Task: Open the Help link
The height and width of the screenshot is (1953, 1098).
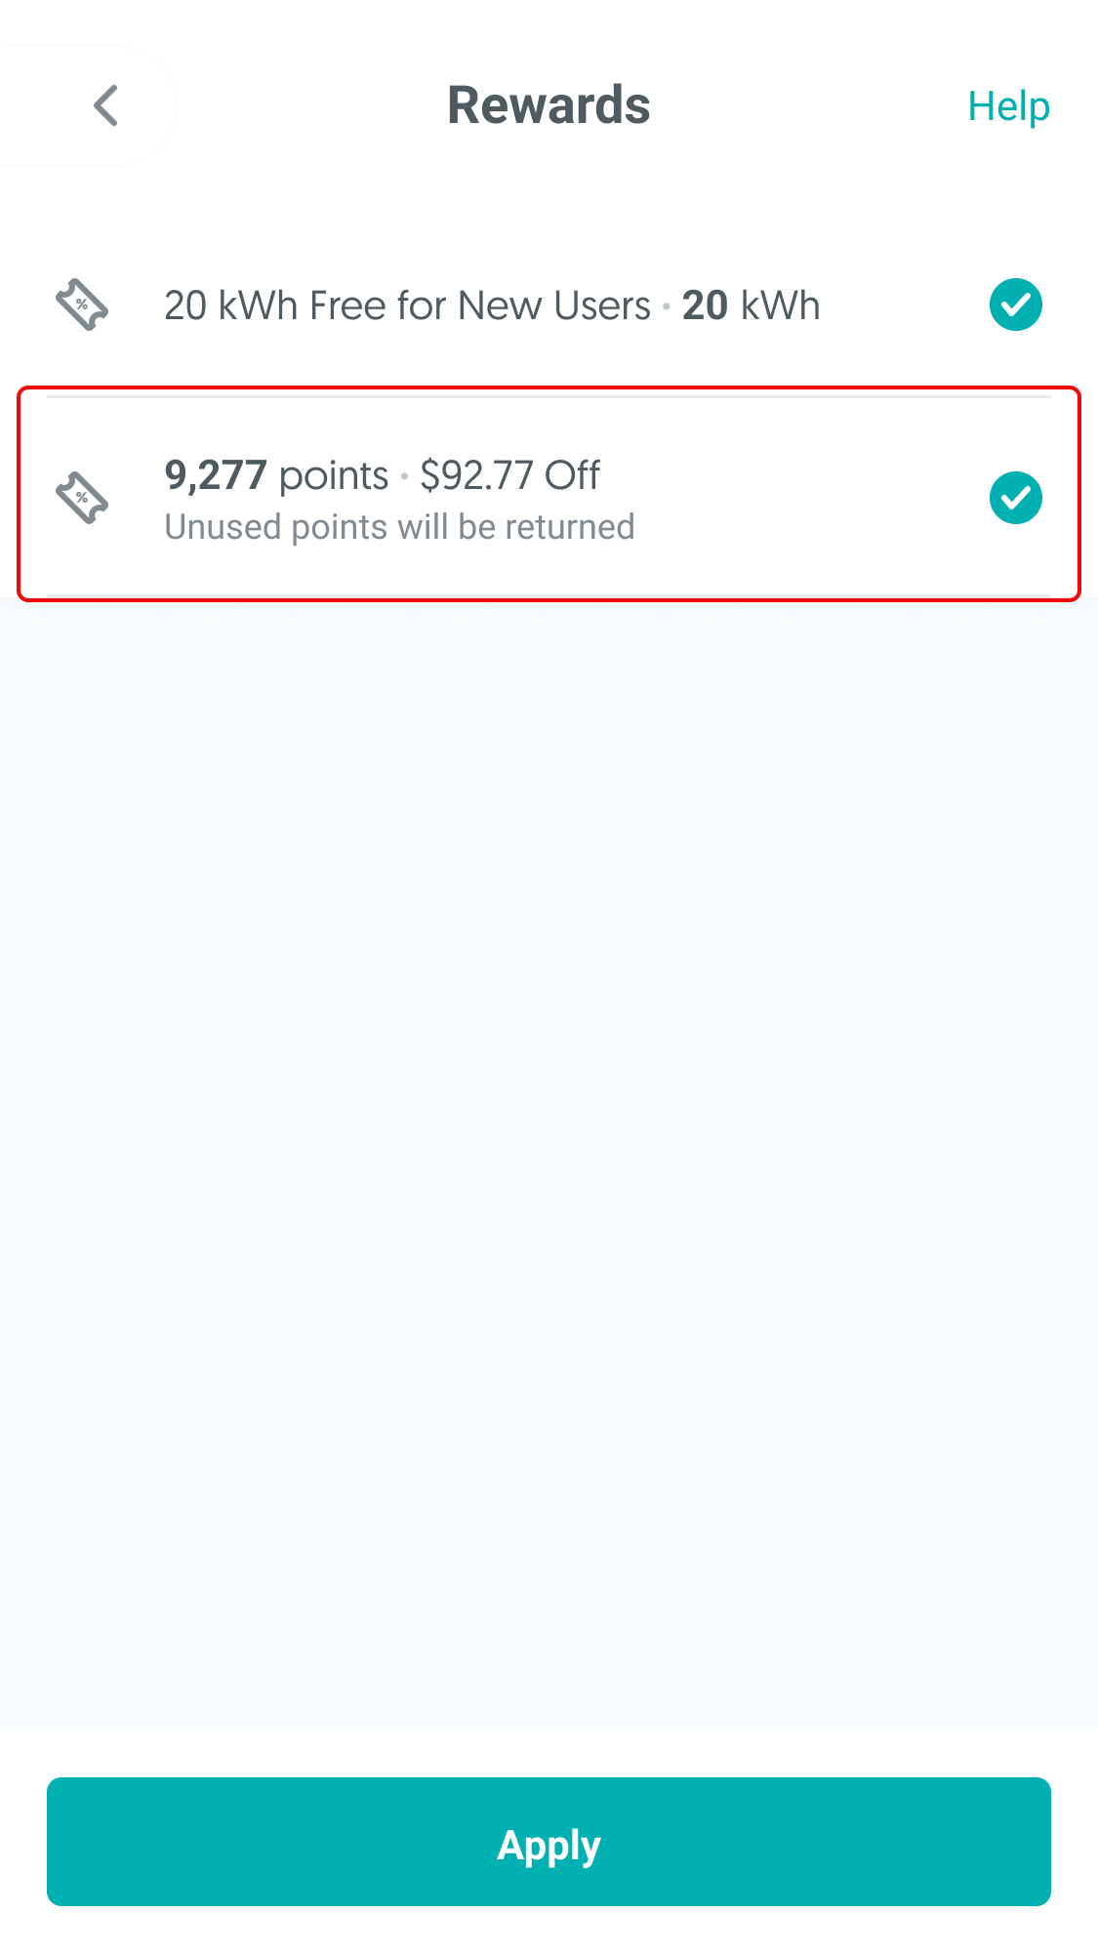Action: click(x=1008, y=106)
